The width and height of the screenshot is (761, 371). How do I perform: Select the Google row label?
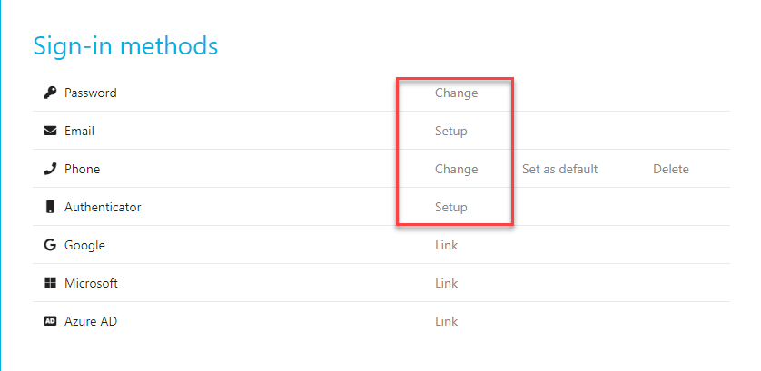coord(85,246)
